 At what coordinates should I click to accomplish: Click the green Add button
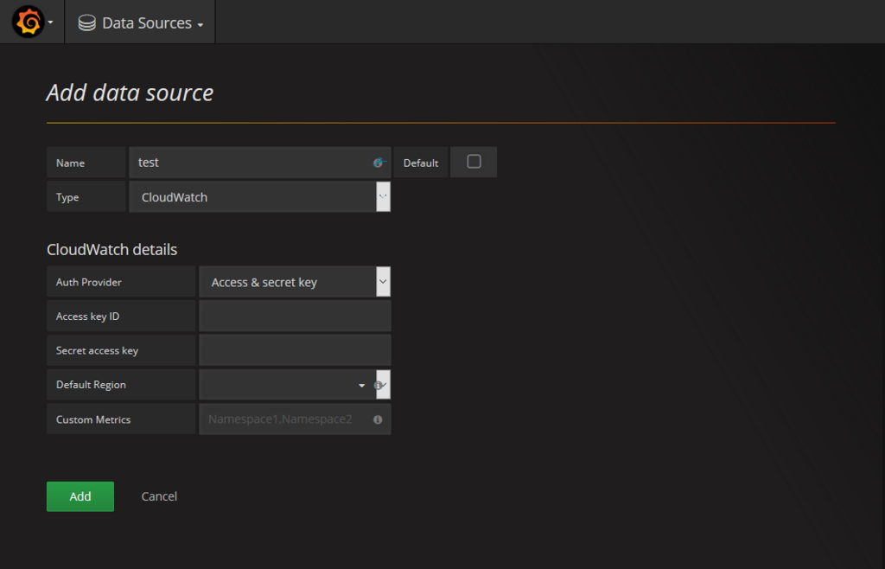click(80, 496)
